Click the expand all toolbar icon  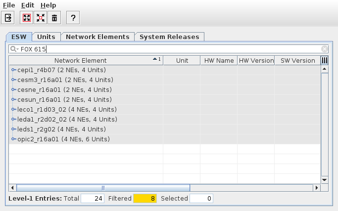point(26,18)
